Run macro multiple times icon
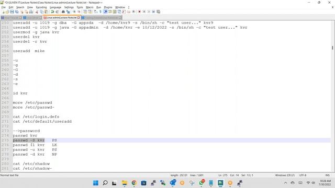The width and height of the screenshot is (335, 188). point(153,11)
